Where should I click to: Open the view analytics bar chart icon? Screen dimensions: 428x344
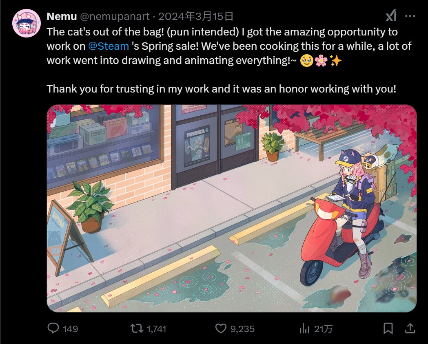[304, 328]
